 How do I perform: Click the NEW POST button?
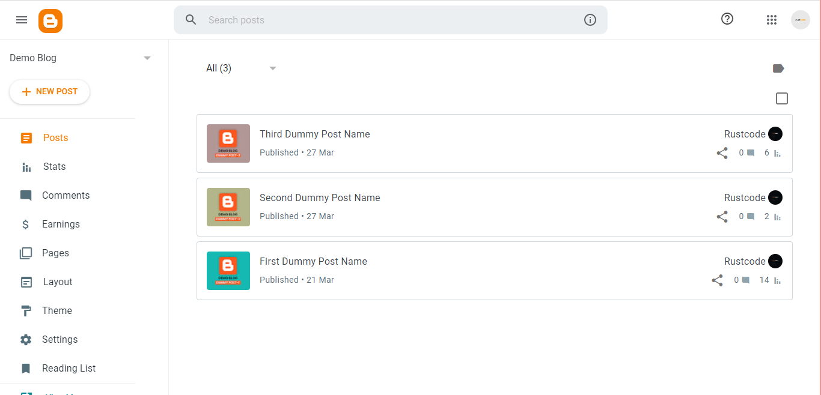[49, 91]
